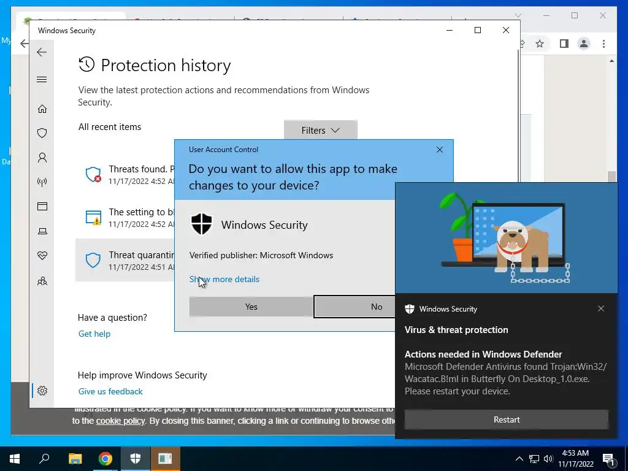Open Chrome tab search chevron

click(518, 15)
